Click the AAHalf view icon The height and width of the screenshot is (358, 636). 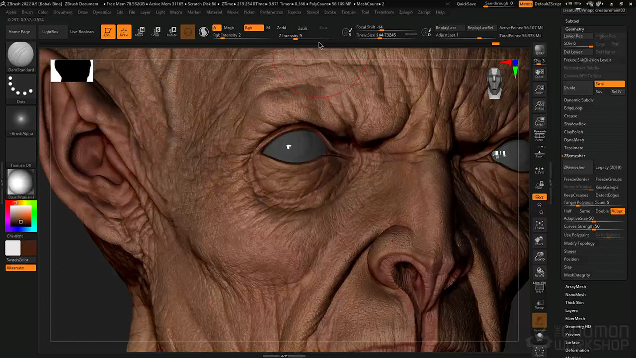(539, 122)
